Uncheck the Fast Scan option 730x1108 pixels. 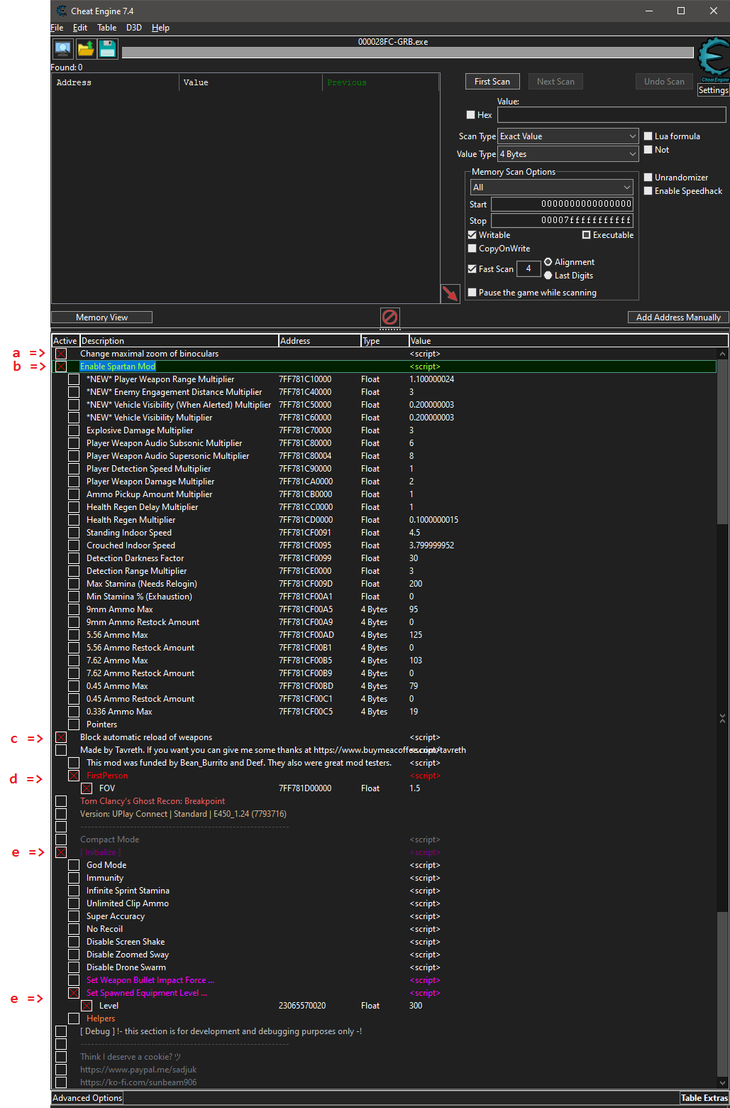472,268
